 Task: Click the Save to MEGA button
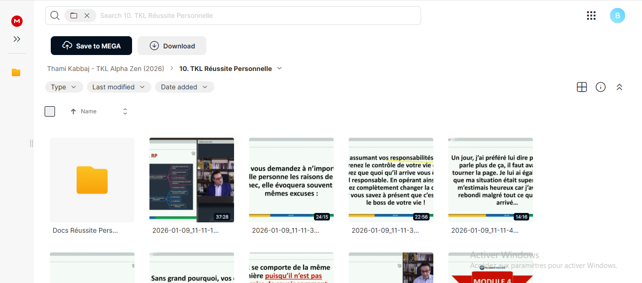pyautogui.click(x=91, y=46)
